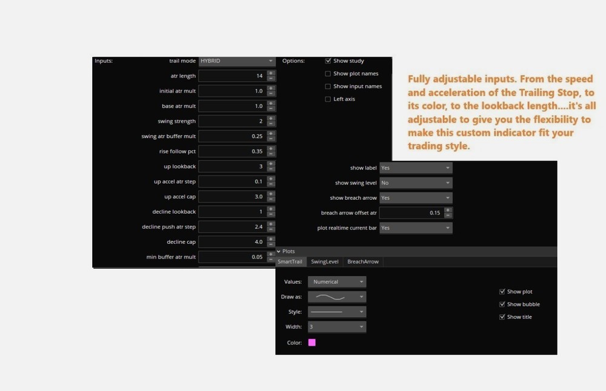606x391 pixels.
Task: Open the trail mode HYBRID dropdown
Action: [236, 61]
